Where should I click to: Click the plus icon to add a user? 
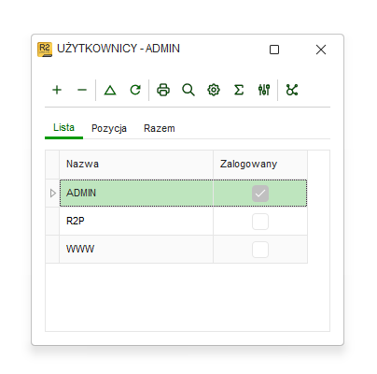[x=57, y=90]
